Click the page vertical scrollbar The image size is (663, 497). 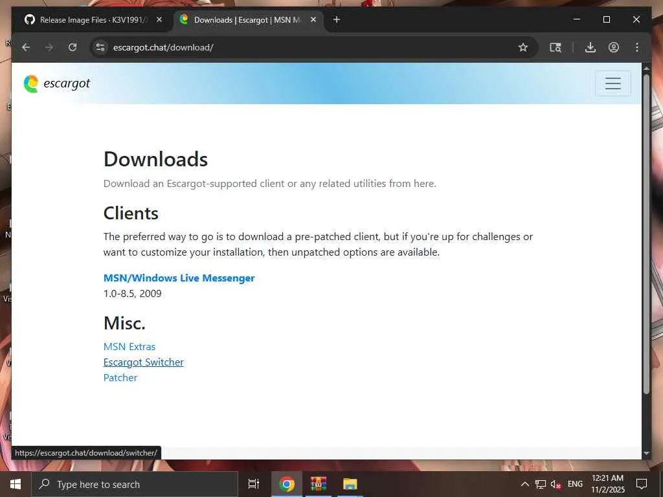pos(646,234)
